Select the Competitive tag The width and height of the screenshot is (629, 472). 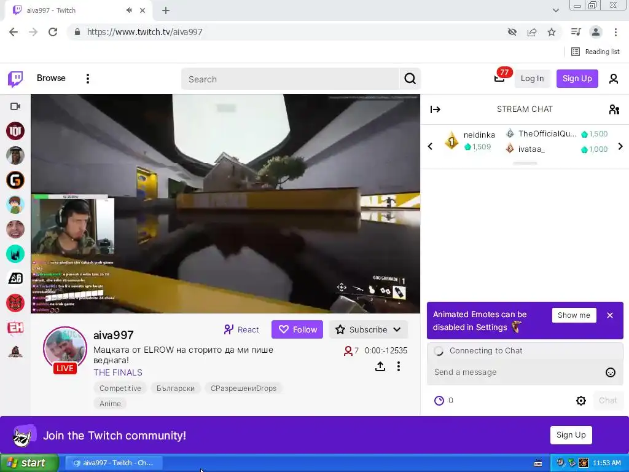[120, 388]
